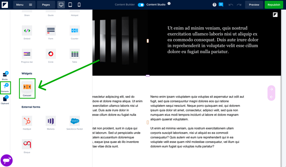Insert a Table element
This screenshot has width=286, height=167.
[x=74, y=54]
